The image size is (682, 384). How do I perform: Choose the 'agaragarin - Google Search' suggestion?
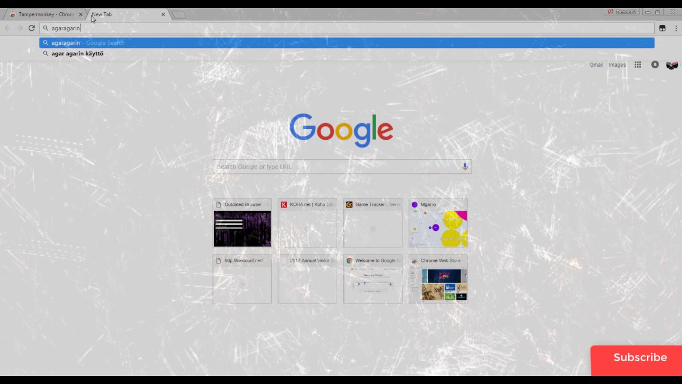(347, 43)
